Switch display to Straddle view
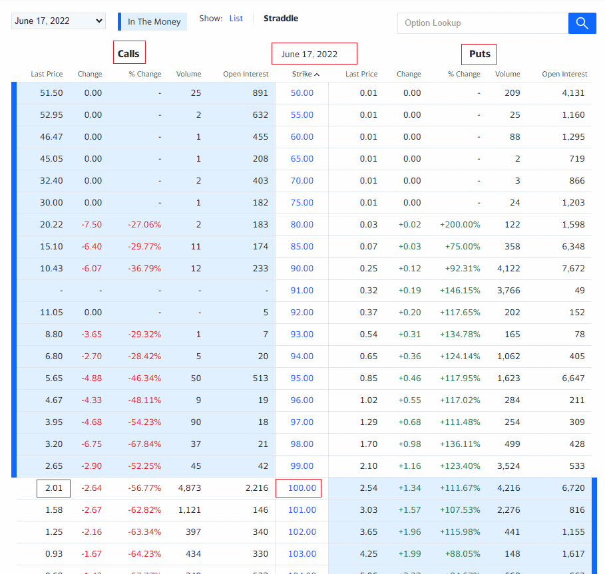 click(x=280, y=18)
